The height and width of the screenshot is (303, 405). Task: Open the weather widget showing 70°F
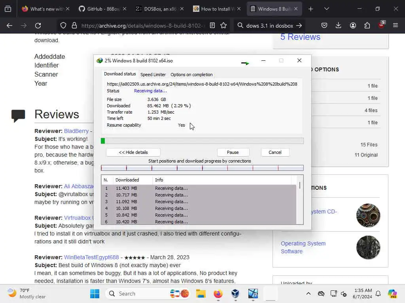pos(26,294)
